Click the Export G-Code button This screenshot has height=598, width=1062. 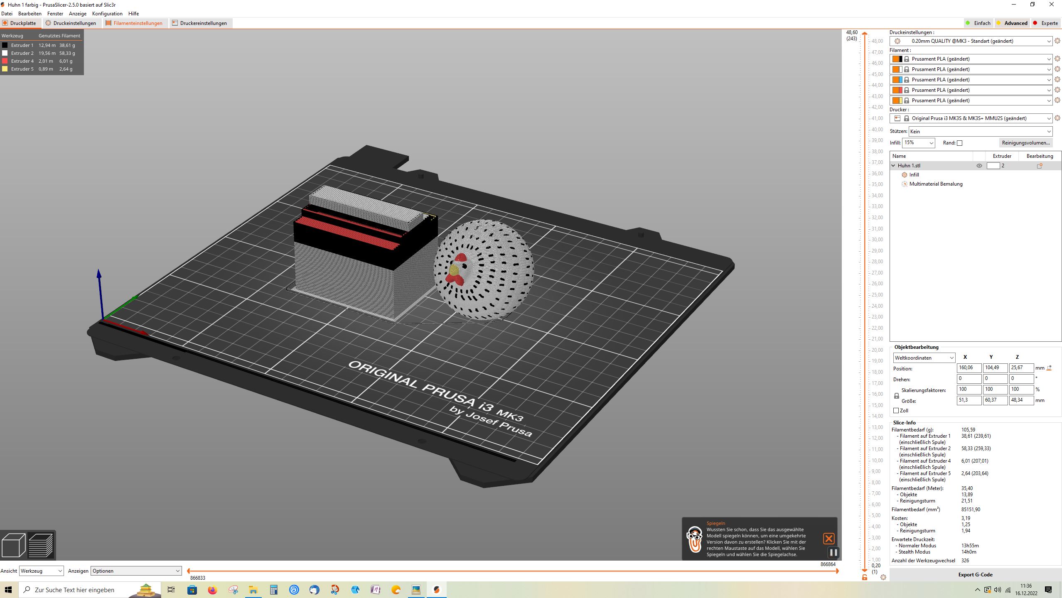pos(975,575)
